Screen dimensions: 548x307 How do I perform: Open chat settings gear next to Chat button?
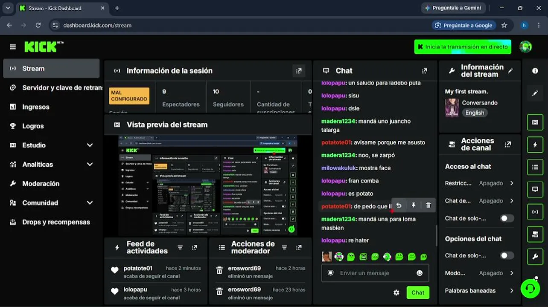coord(396,293)
